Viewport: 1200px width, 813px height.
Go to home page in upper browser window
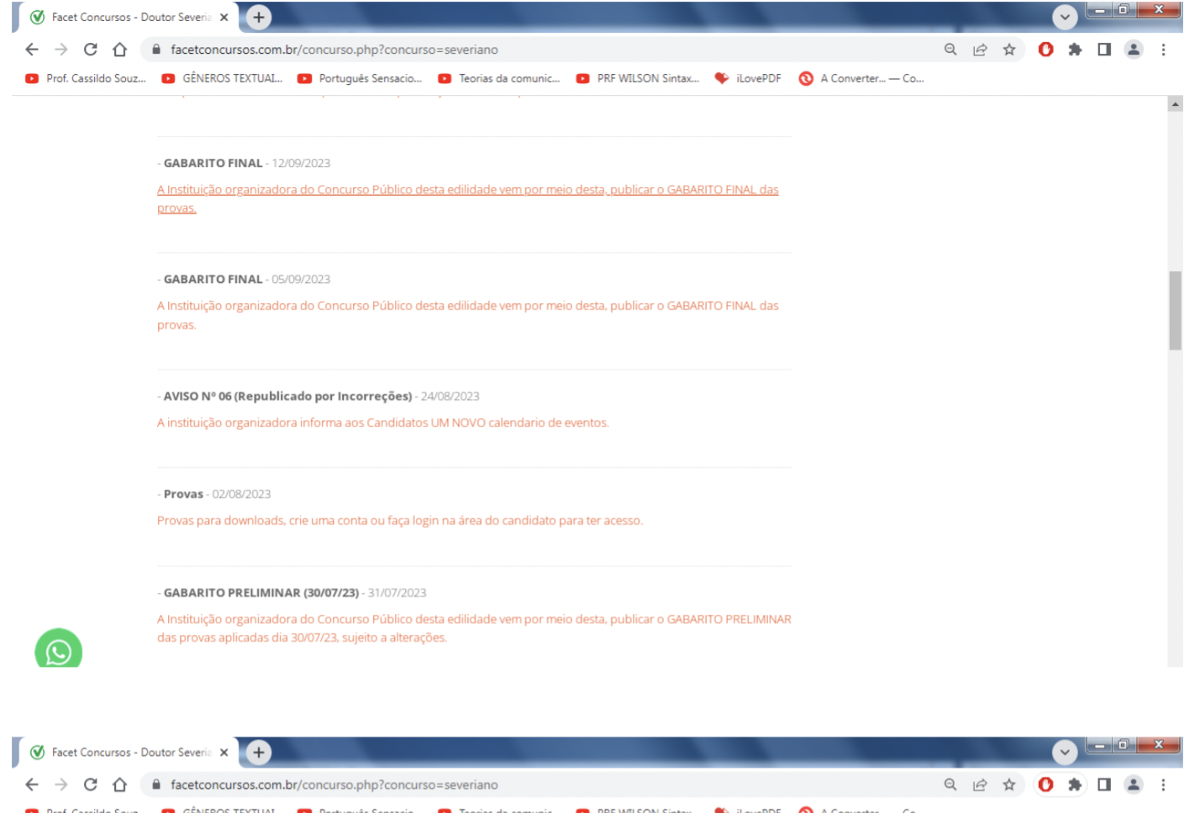[119, 50]
